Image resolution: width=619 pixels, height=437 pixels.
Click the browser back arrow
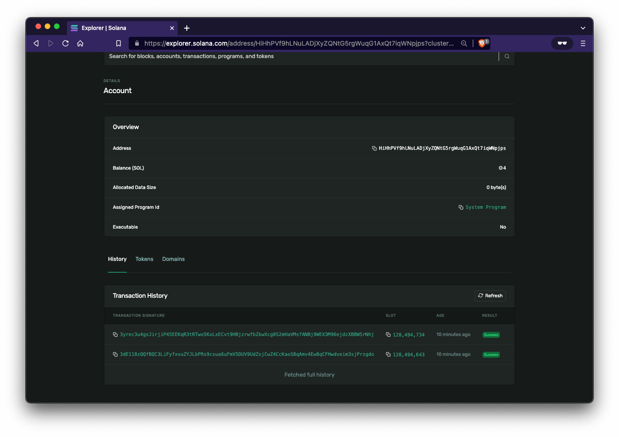pos(36,43)
